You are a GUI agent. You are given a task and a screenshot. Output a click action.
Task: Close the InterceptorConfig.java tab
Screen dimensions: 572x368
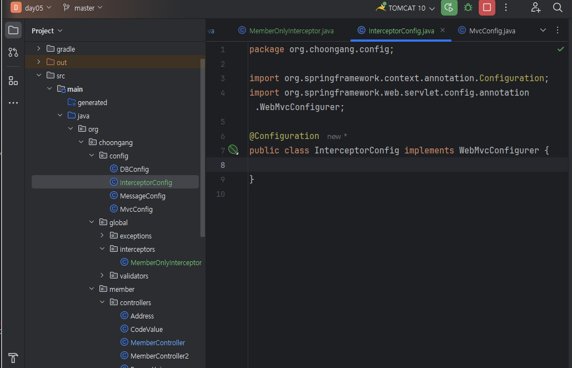(x=443, y=31)
